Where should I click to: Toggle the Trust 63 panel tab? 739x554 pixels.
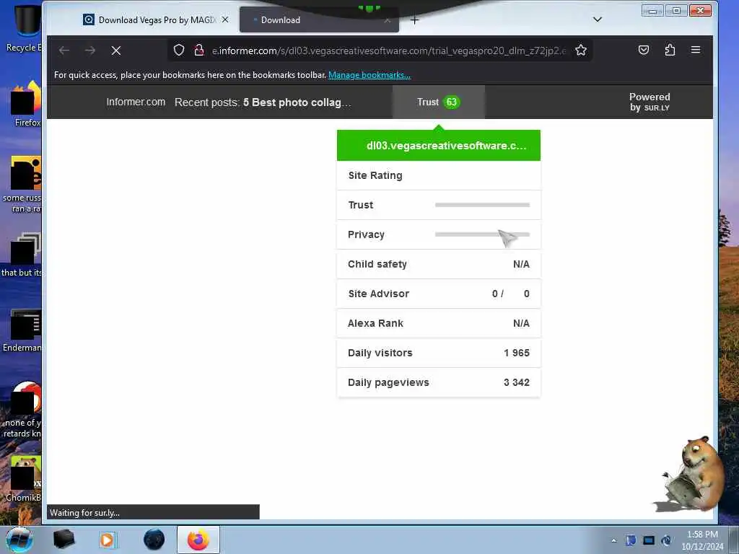[438, 102]
